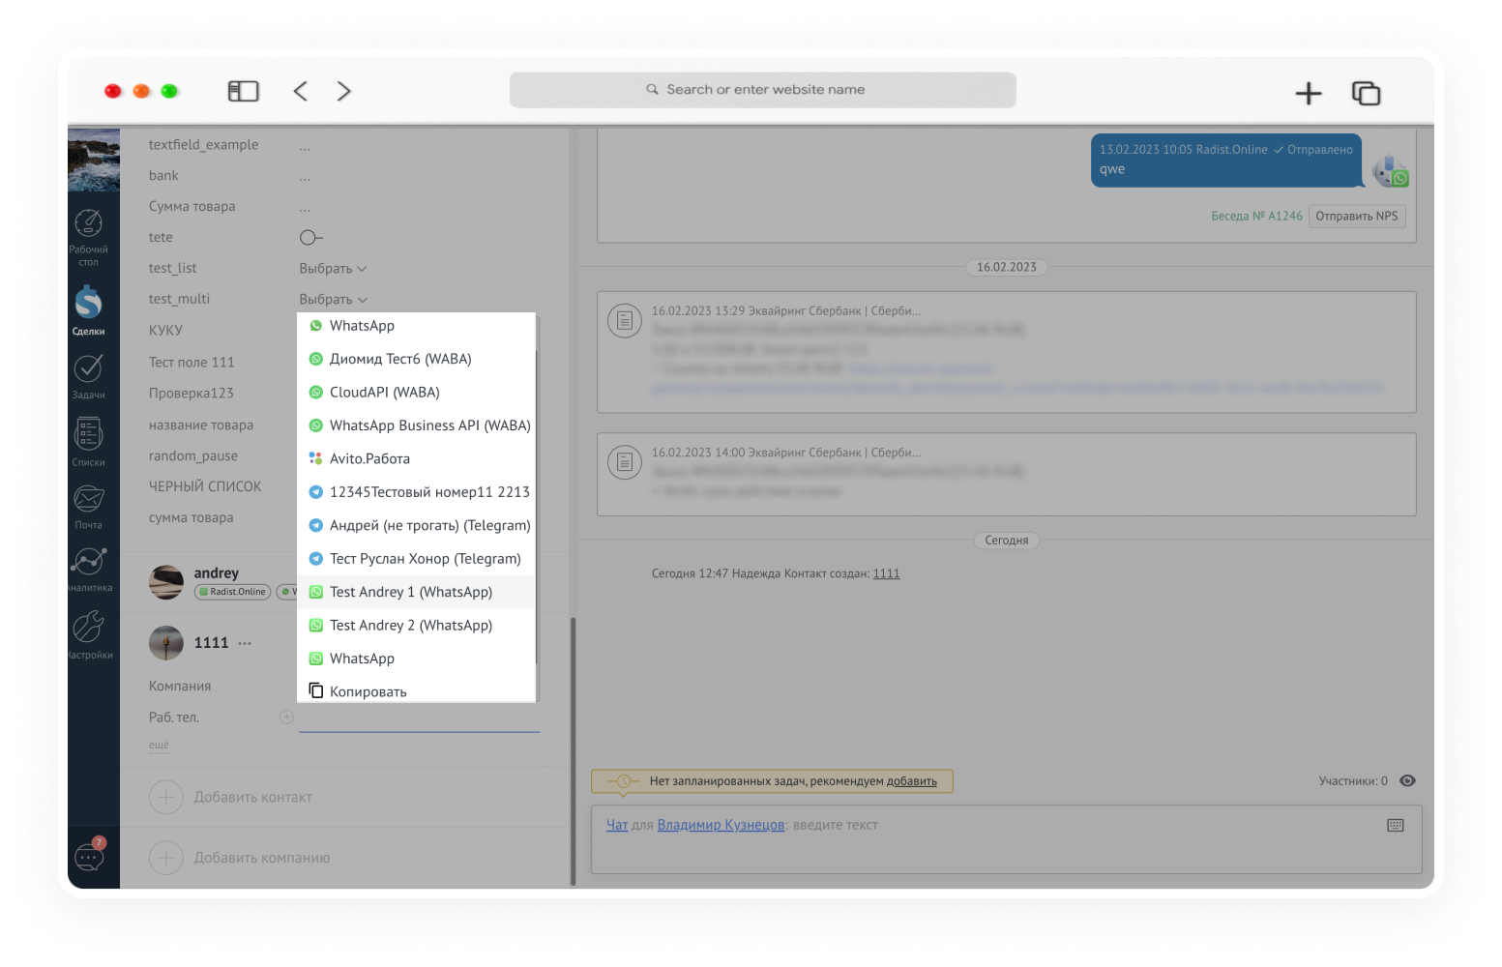Go back with the browser arrow
Screen dimensions: 1502x967
click(x=301, y=91)
